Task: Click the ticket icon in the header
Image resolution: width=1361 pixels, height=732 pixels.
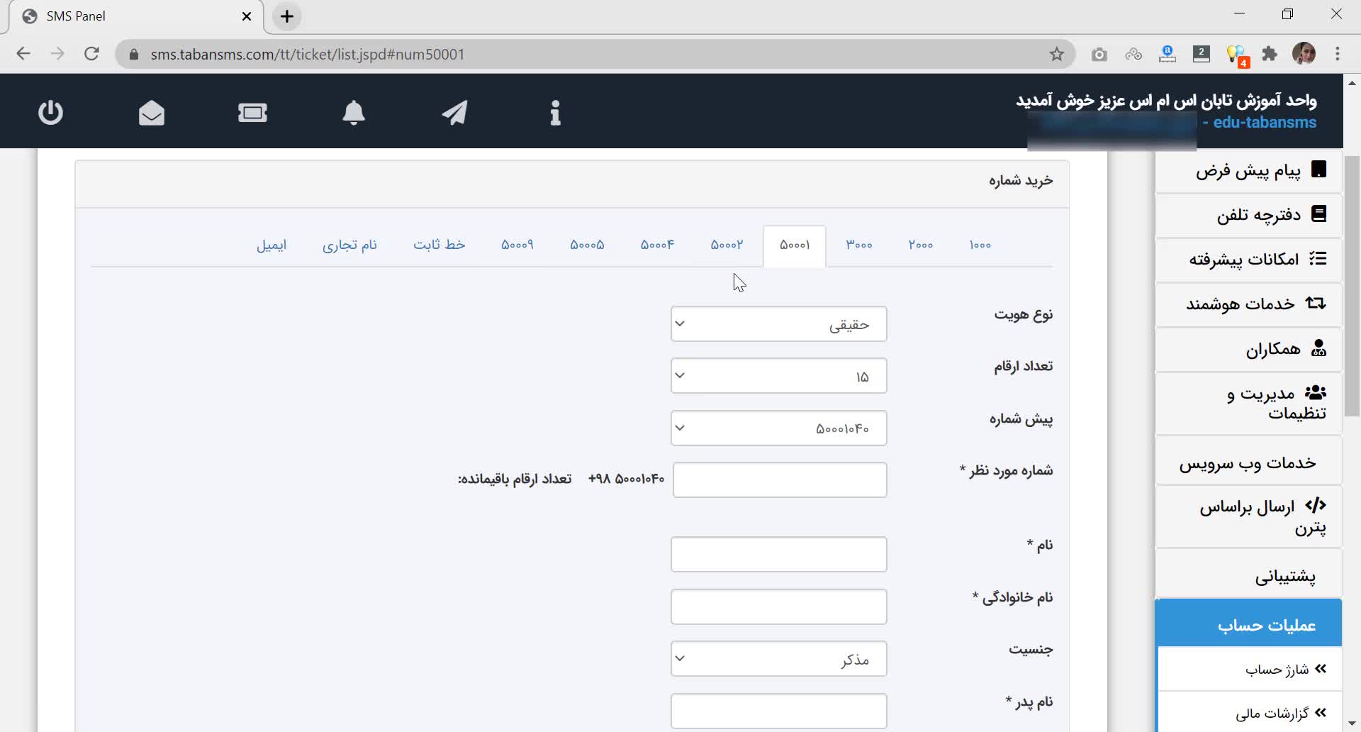Action: (252, 112)
